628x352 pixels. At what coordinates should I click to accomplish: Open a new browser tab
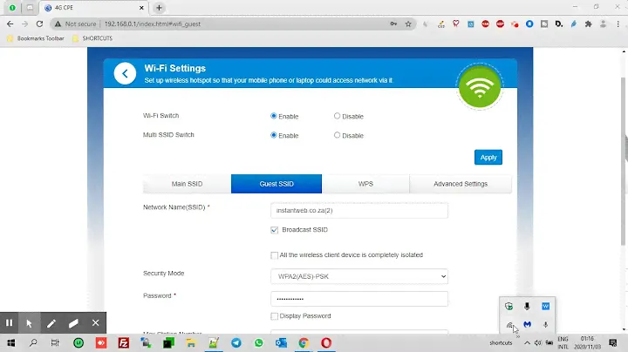click(x=160, y=8)
